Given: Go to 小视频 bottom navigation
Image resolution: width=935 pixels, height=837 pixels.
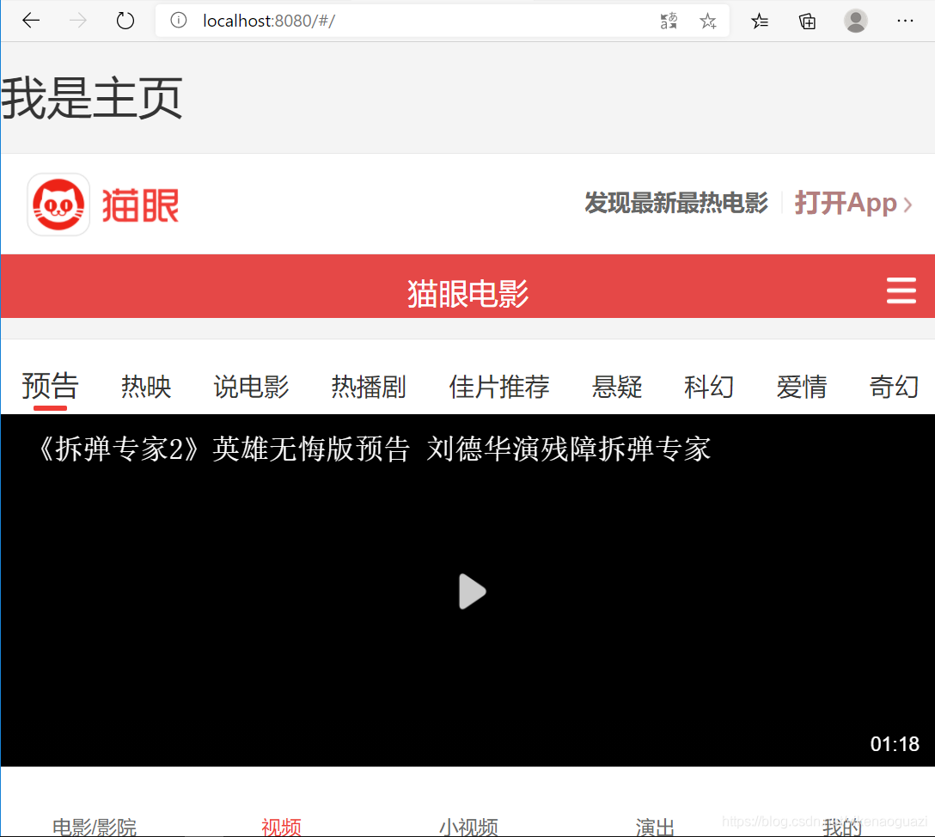Looking at the screenshot, I should click(468, 827).
